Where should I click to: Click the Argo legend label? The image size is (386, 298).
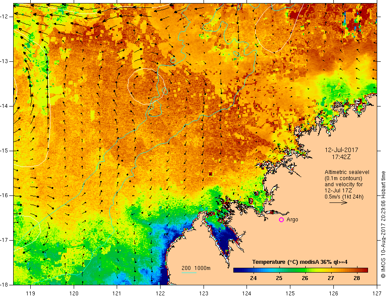click(292, 220)
